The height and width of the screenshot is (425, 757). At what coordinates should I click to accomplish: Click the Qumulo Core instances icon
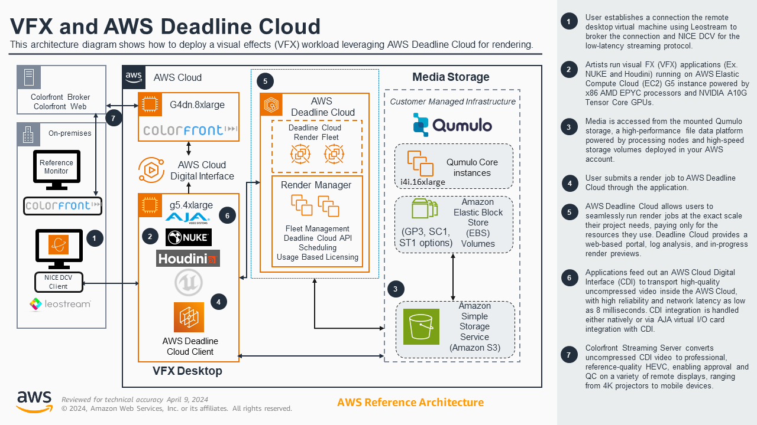[x=420, y=162]
